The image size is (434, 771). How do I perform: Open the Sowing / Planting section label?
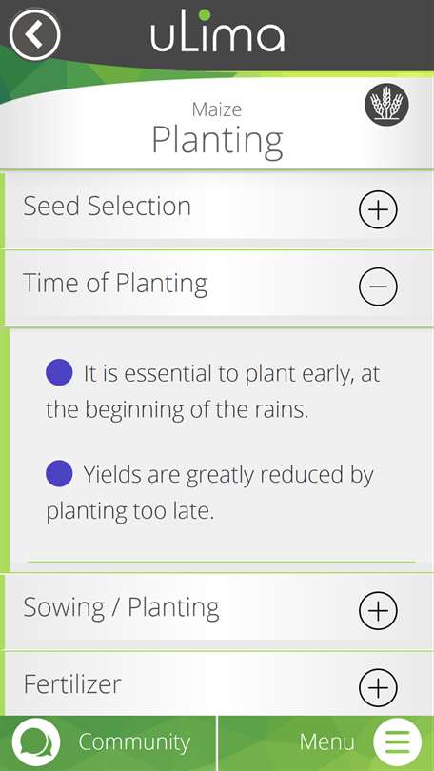point(121,607)
